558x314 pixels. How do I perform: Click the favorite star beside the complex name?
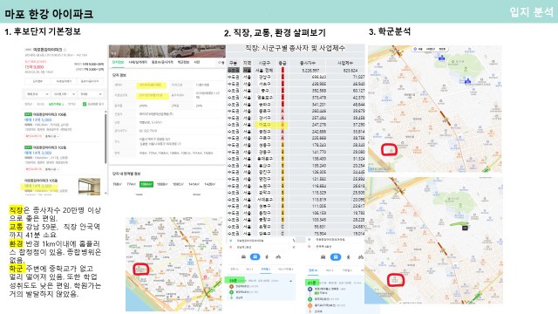pyautogui.click(x=65, y=50)
